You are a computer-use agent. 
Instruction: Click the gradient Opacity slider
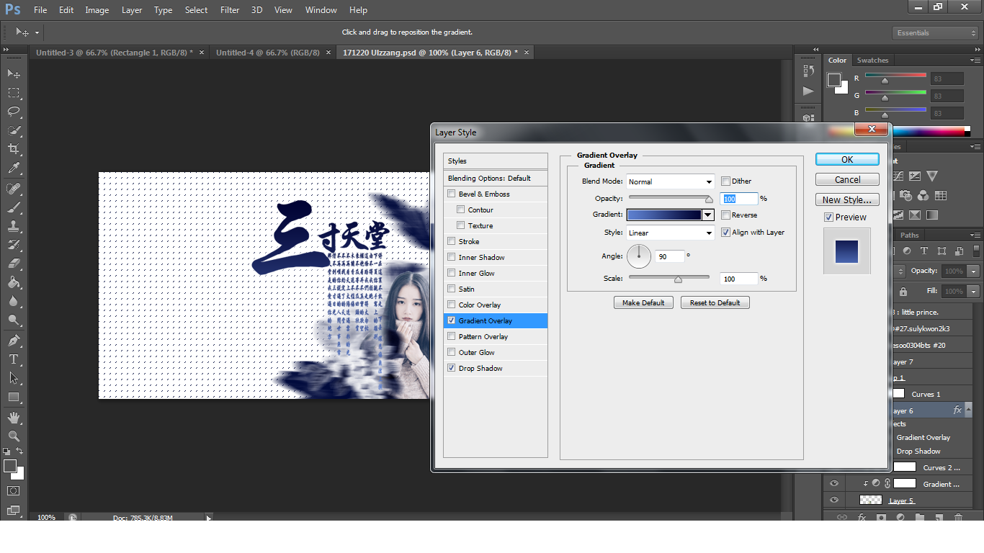(668, 198)
